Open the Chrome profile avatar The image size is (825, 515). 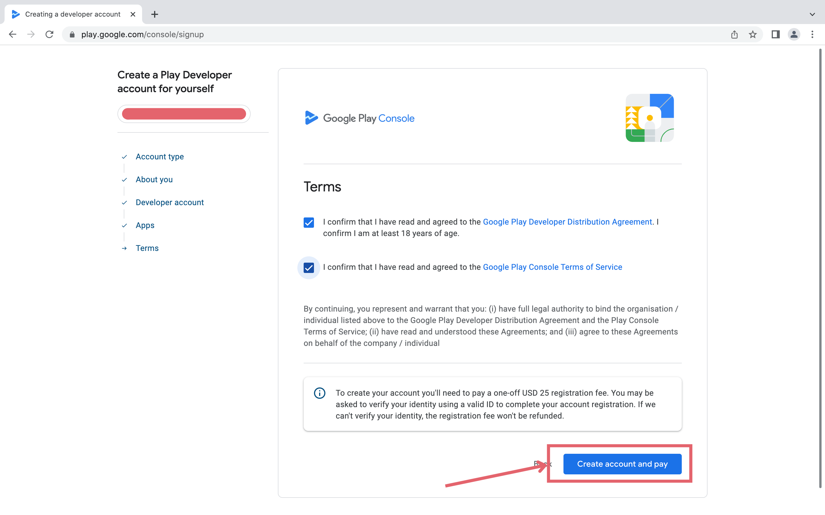point(794,34)
